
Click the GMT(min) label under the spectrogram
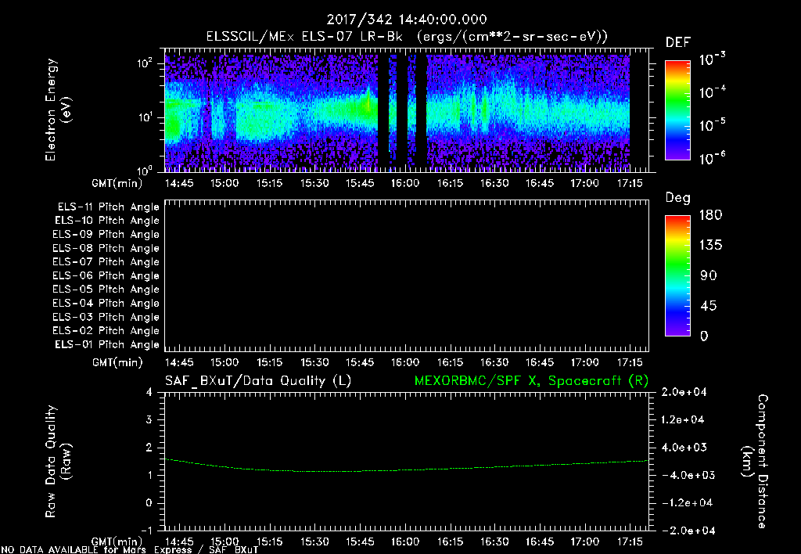tap(117, 183)
